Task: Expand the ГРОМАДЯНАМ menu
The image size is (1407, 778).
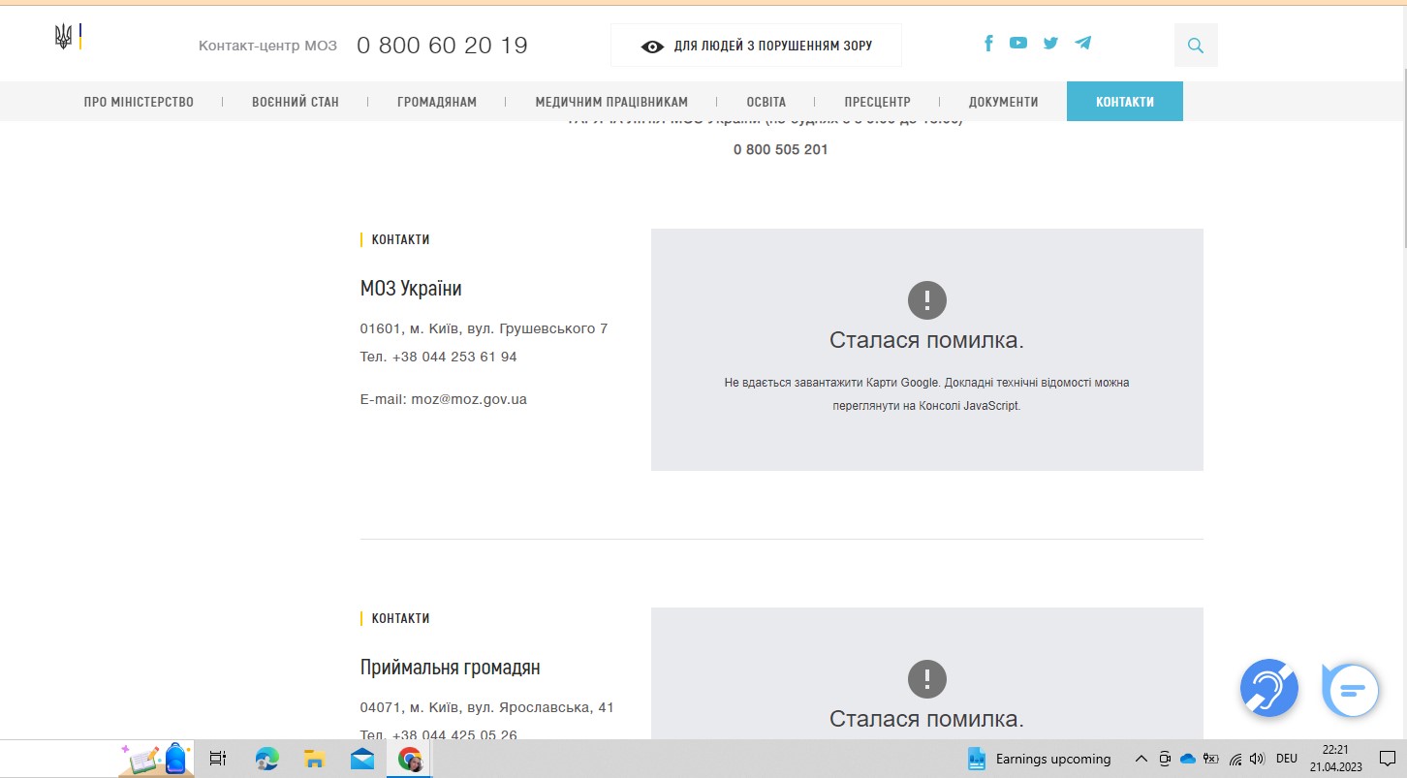Action: [437, 102]
